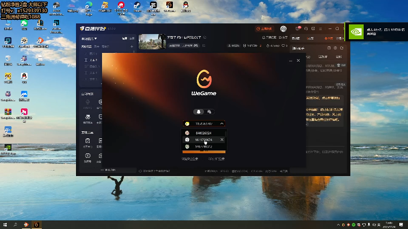Open the microphone tool in the left panel
408x229 pixels.
point(88,104)
